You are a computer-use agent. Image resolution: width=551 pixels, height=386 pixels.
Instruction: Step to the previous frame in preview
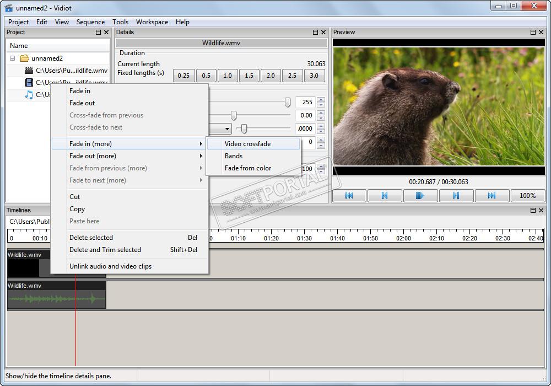pyautogui.click(x=385, y=195)
